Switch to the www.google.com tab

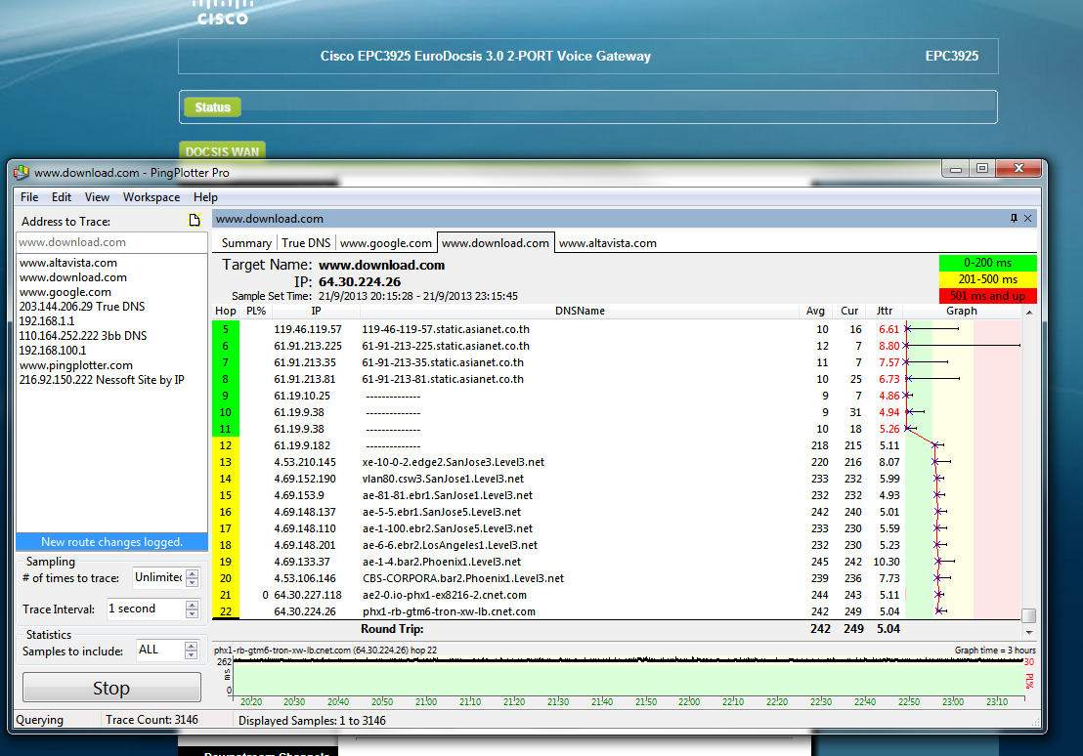(x=385, y=243)
